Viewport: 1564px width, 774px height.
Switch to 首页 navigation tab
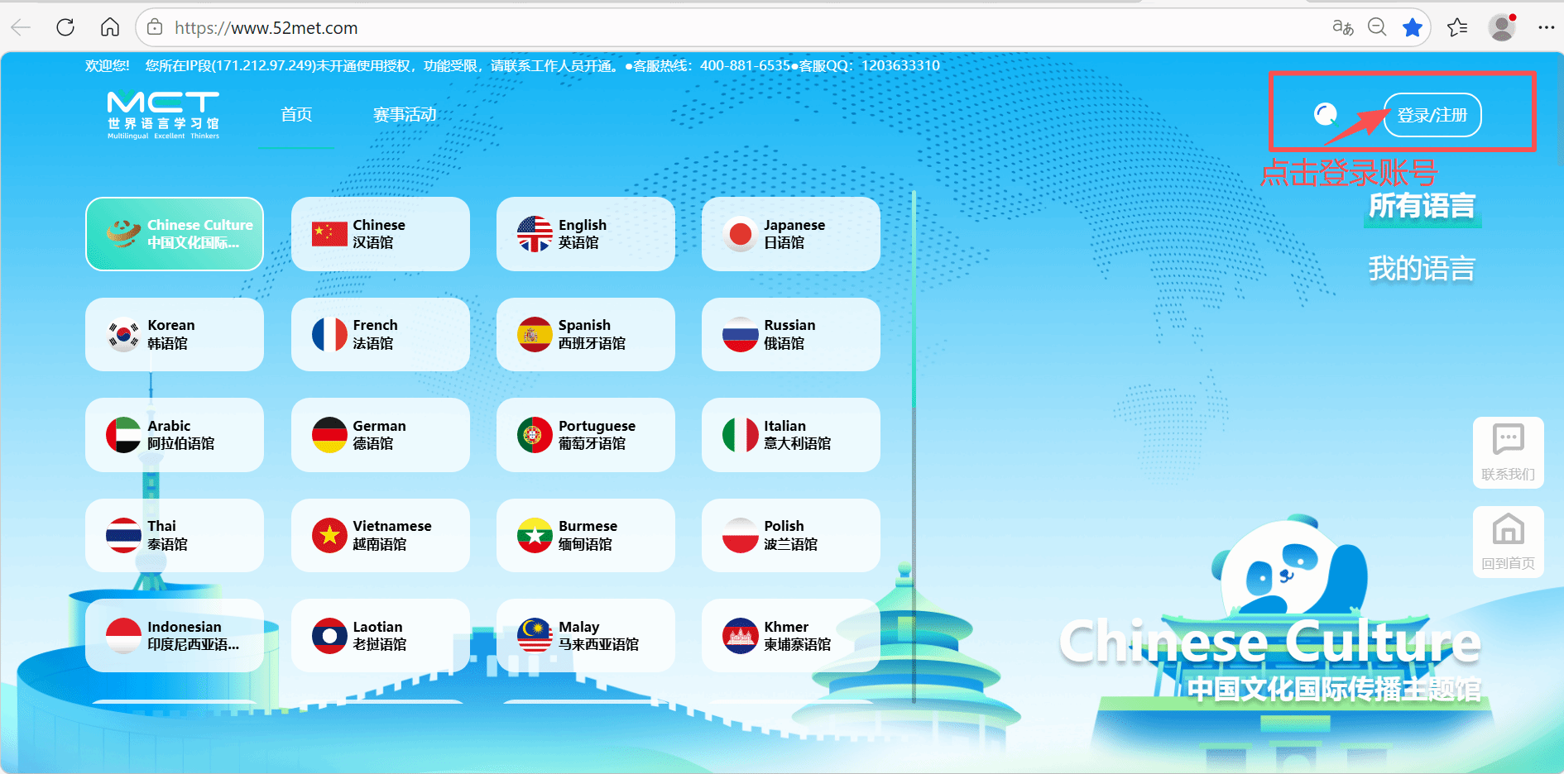pyautogui.click(x=296, y=114)
